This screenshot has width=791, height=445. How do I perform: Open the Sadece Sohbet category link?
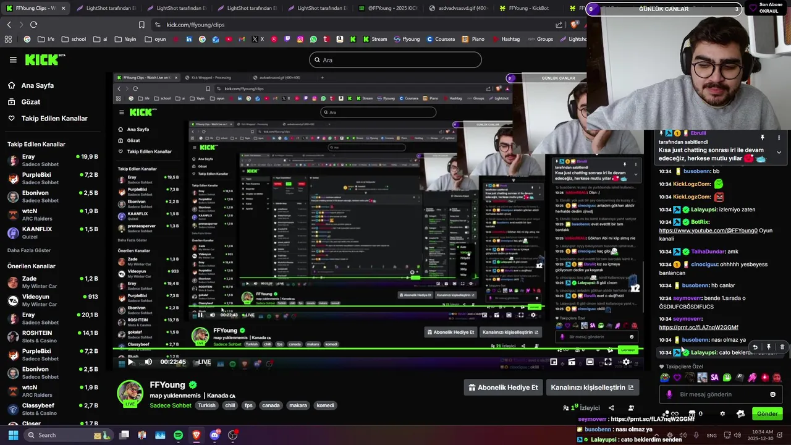pyautogui.click(x=171, y=405)
